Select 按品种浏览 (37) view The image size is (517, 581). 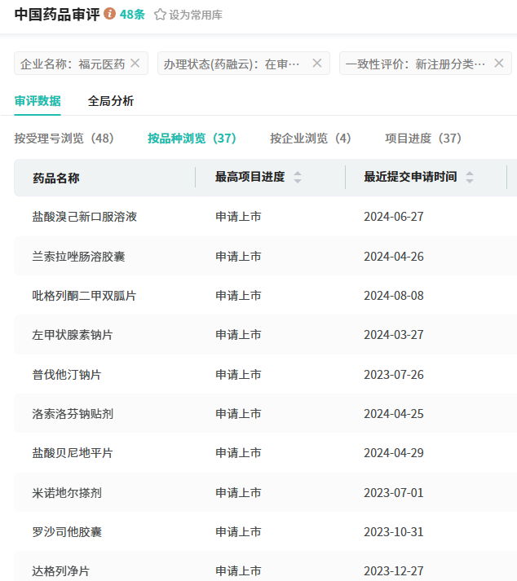(192, 139)
